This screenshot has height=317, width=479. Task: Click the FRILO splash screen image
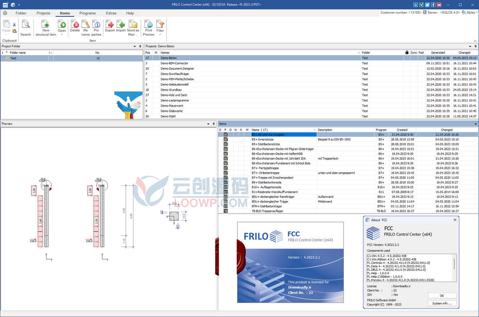click(x=291, y=262)
